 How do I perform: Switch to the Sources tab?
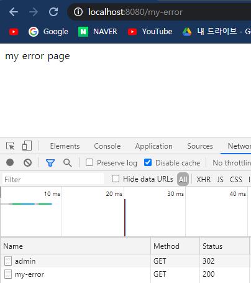click(200, 146)
